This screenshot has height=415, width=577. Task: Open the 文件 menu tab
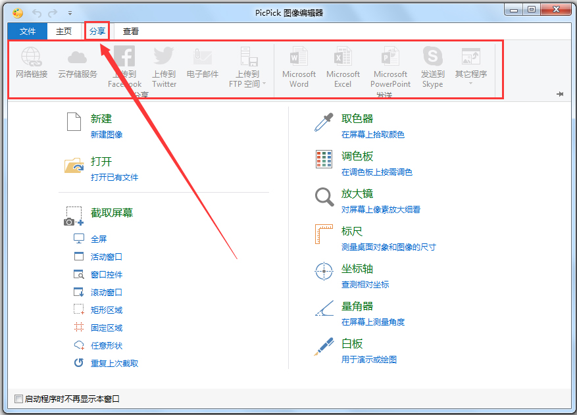point(28,32)
